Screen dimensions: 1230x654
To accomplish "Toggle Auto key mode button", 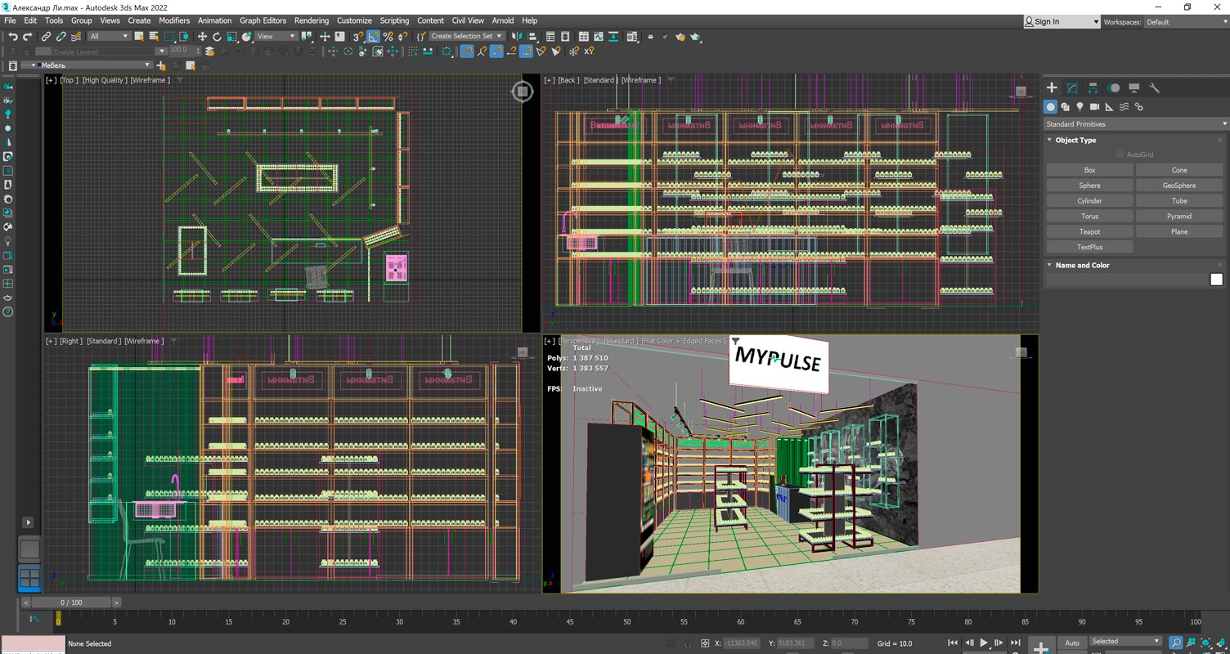I will (1071, 643).
